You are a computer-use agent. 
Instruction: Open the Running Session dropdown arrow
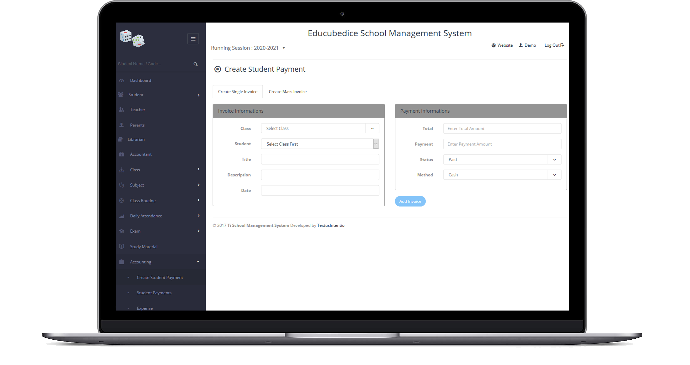[x=284, y=48]
